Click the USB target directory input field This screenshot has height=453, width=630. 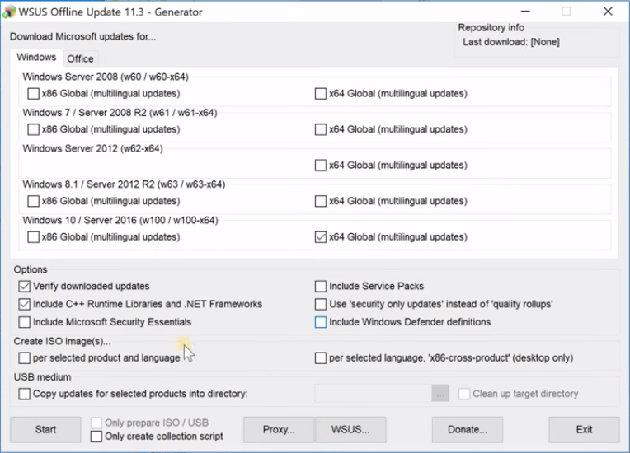374,393
